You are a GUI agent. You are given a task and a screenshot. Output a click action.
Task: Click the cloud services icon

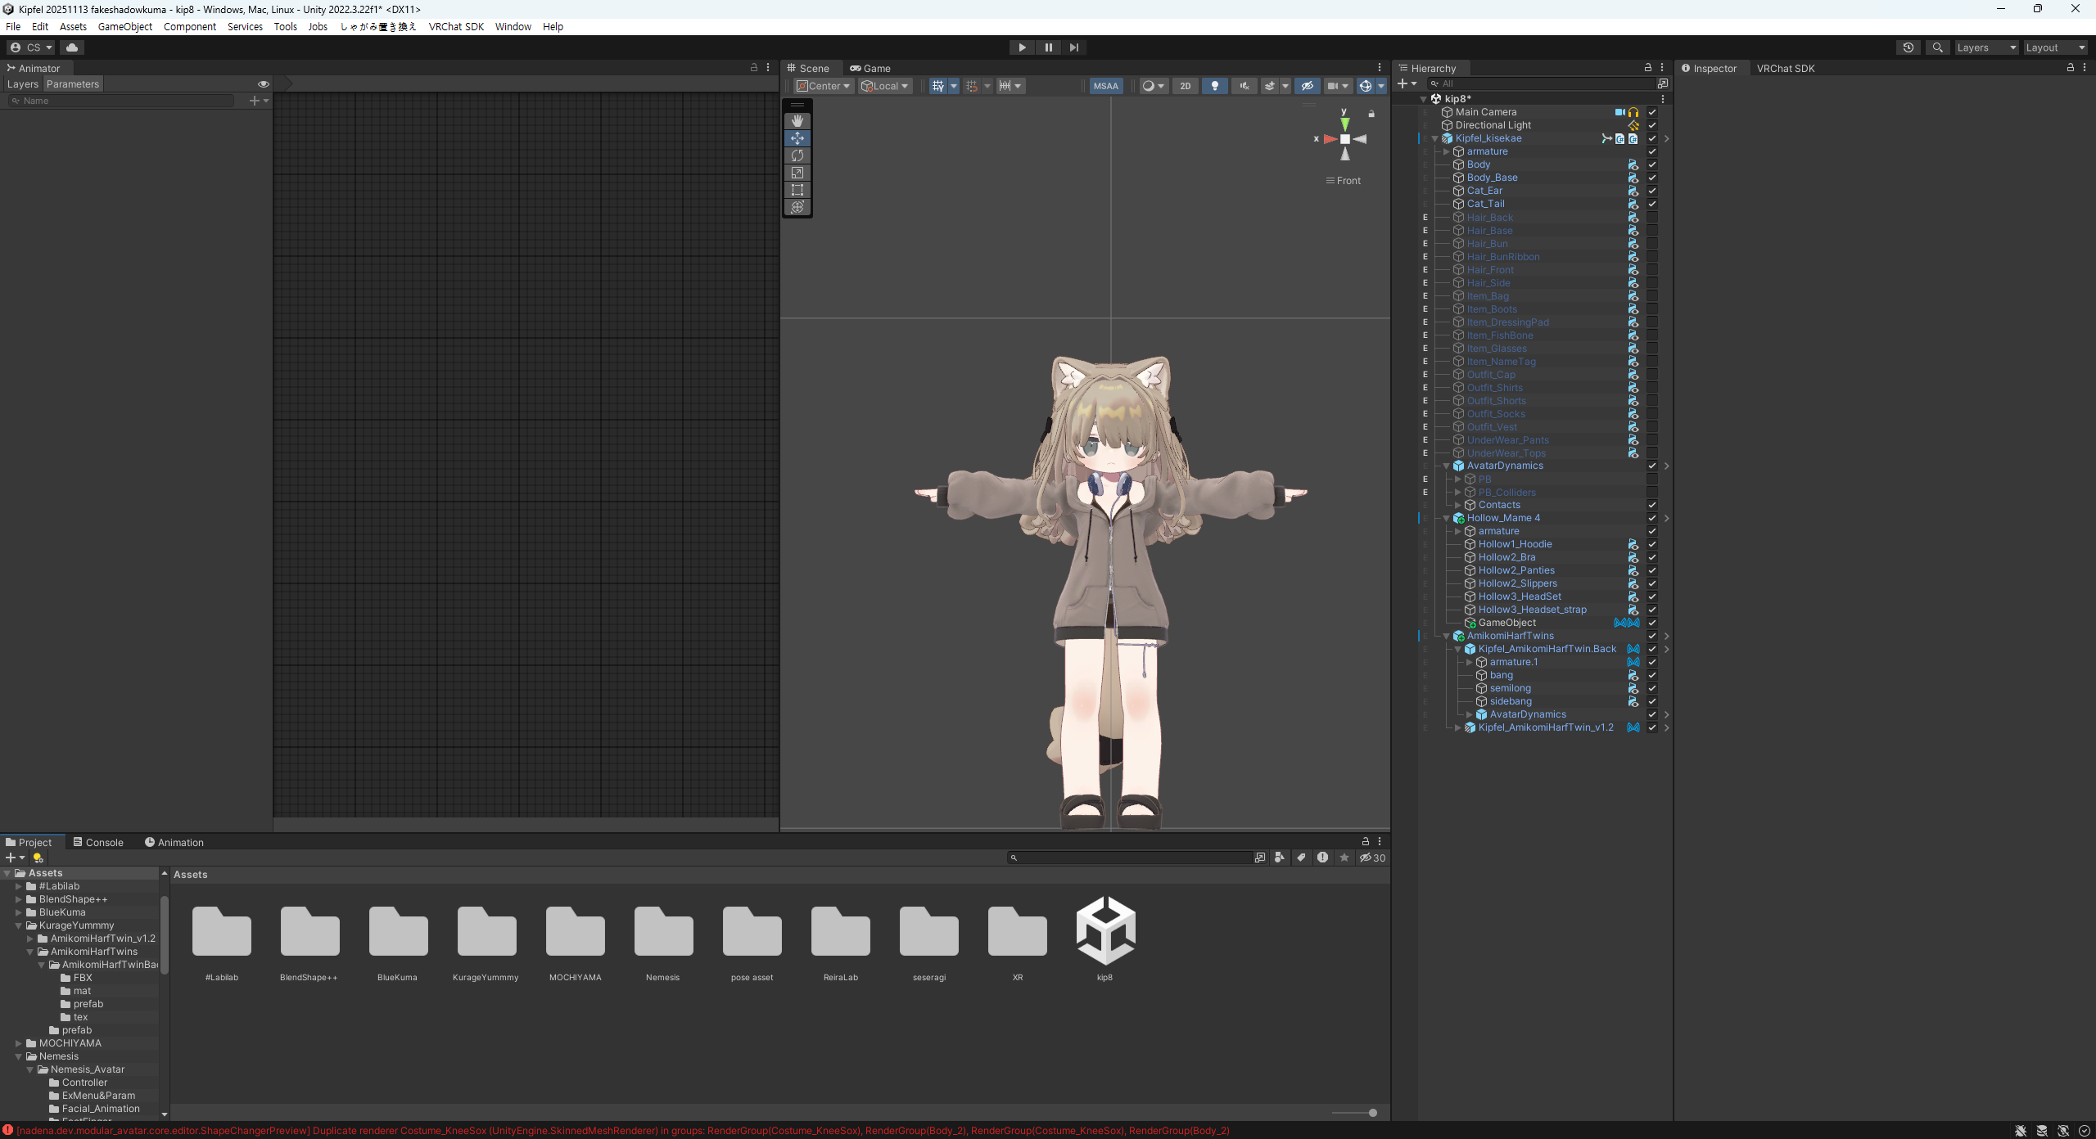(72, 47)
